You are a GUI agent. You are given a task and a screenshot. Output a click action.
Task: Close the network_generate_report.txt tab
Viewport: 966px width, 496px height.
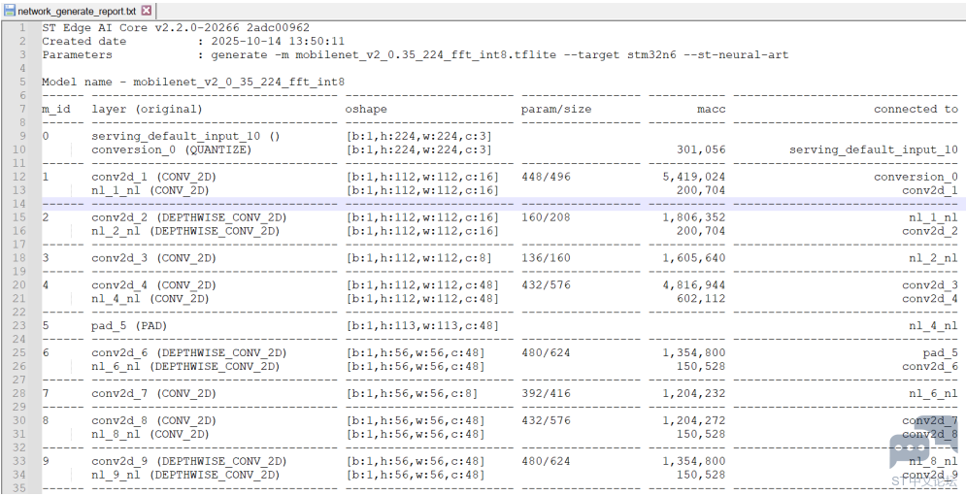click(147, 10)
